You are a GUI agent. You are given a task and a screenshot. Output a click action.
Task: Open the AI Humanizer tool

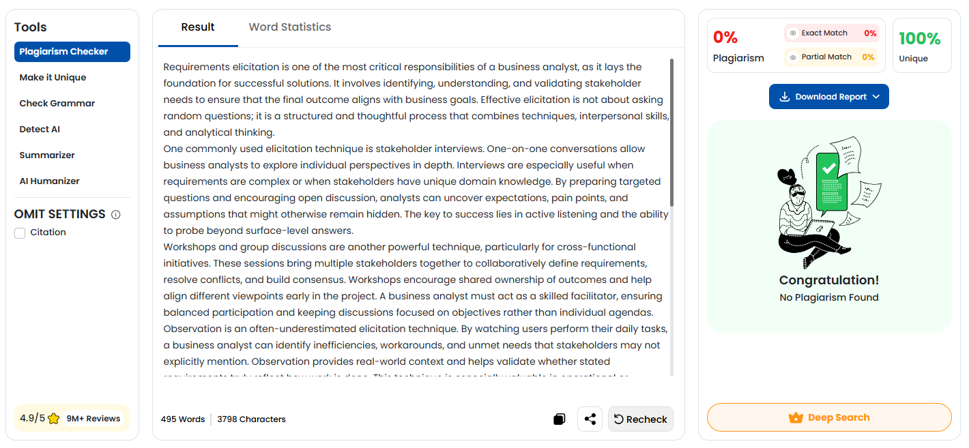tap(49, 181)
